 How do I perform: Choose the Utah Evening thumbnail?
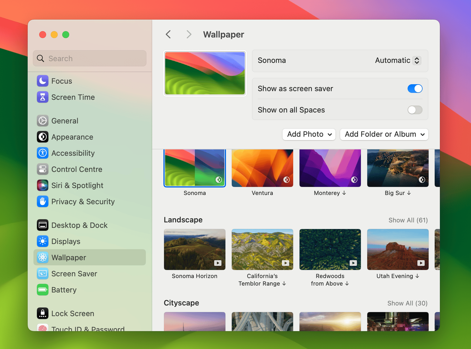pyautogui.click(x=398, y=249)
